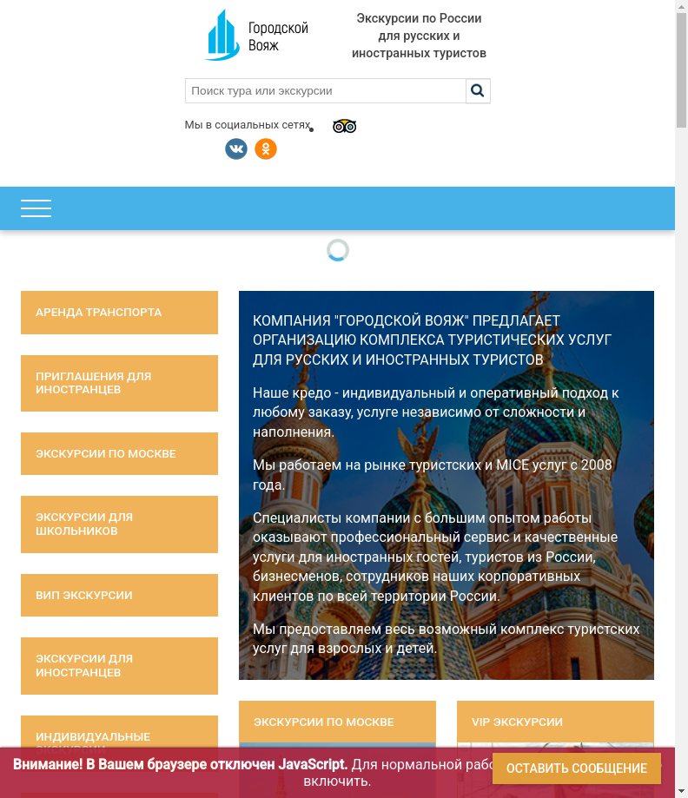This screenshot has height=798, width=688.
Task: Click the Городской Вояж logo
Action: [256, 35]
